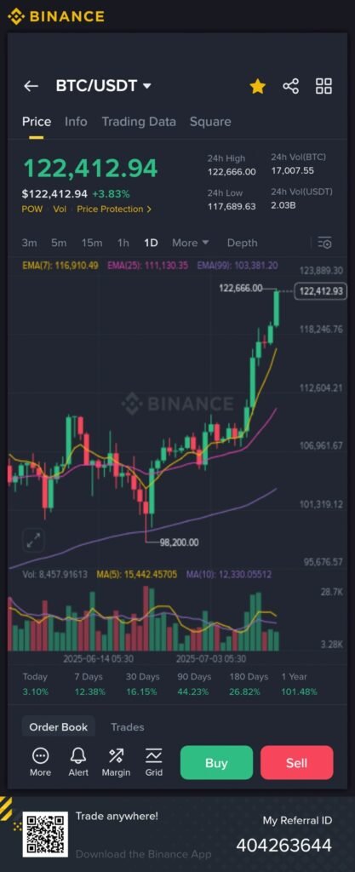
Task: Open Price Protection details chevron
Action: (148, 209)
